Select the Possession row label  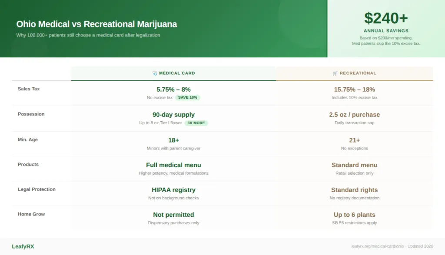[x=31, y=114]
